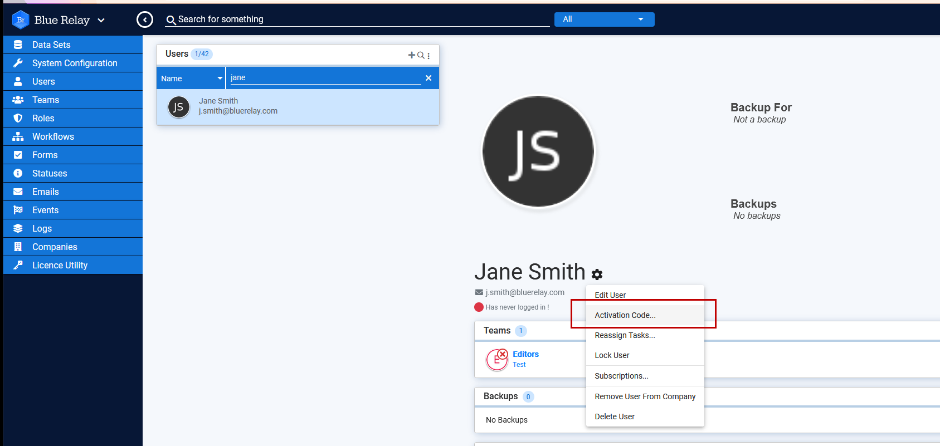This screenshot has height=446, width=940.
Task: Click the Forms checkbox icon
Action: coord(18,155)
